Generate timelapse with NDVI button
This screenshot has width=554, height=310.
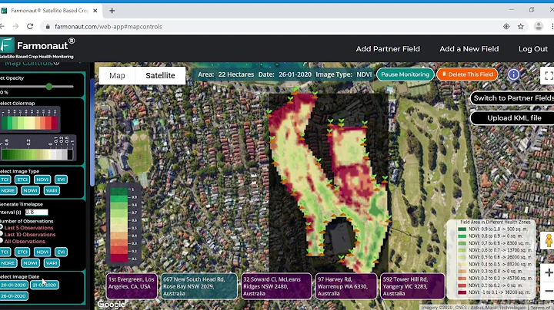coord(42,252)
